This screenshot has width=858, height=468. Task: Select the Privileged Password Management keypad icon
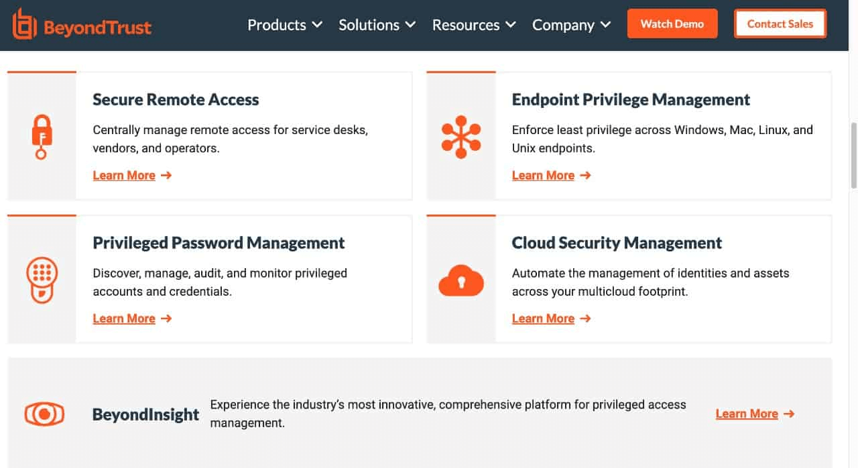point(42,279)
